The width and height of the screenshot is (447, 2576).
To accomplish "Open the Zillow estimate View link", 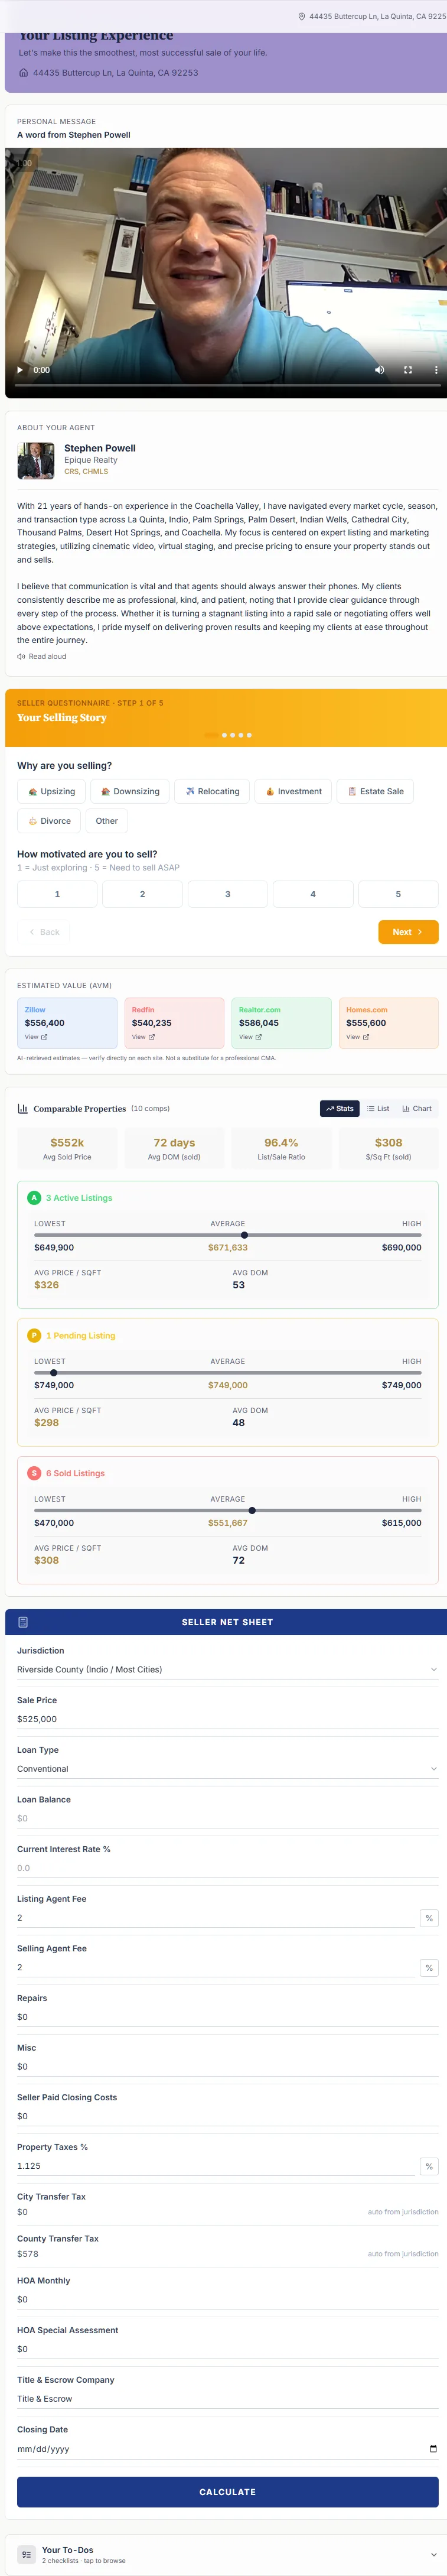I will pos(36,1037).
